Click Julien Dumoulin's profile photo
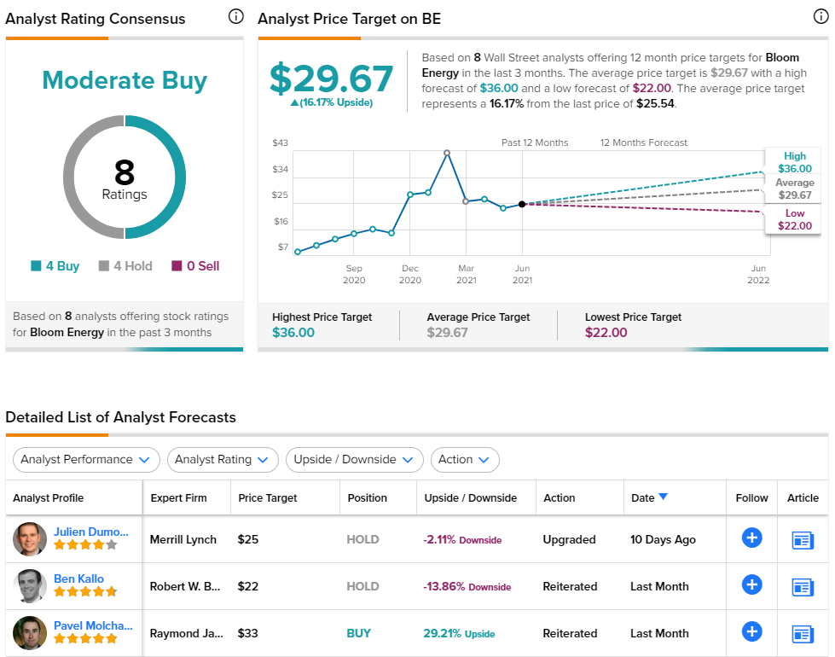 [30, 538]
